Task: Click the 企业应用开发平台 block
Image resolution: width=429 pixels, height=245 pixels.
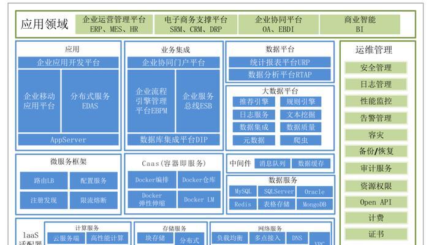Action: (69, 62)
